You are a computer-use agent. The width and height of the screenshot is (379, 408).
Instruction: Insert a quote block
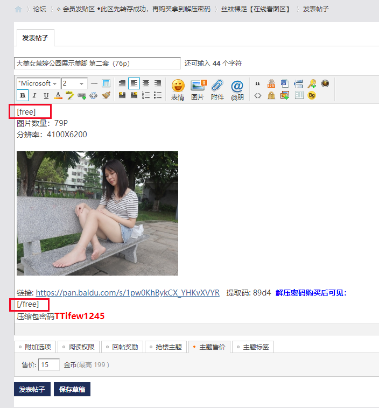coord(257,83)
